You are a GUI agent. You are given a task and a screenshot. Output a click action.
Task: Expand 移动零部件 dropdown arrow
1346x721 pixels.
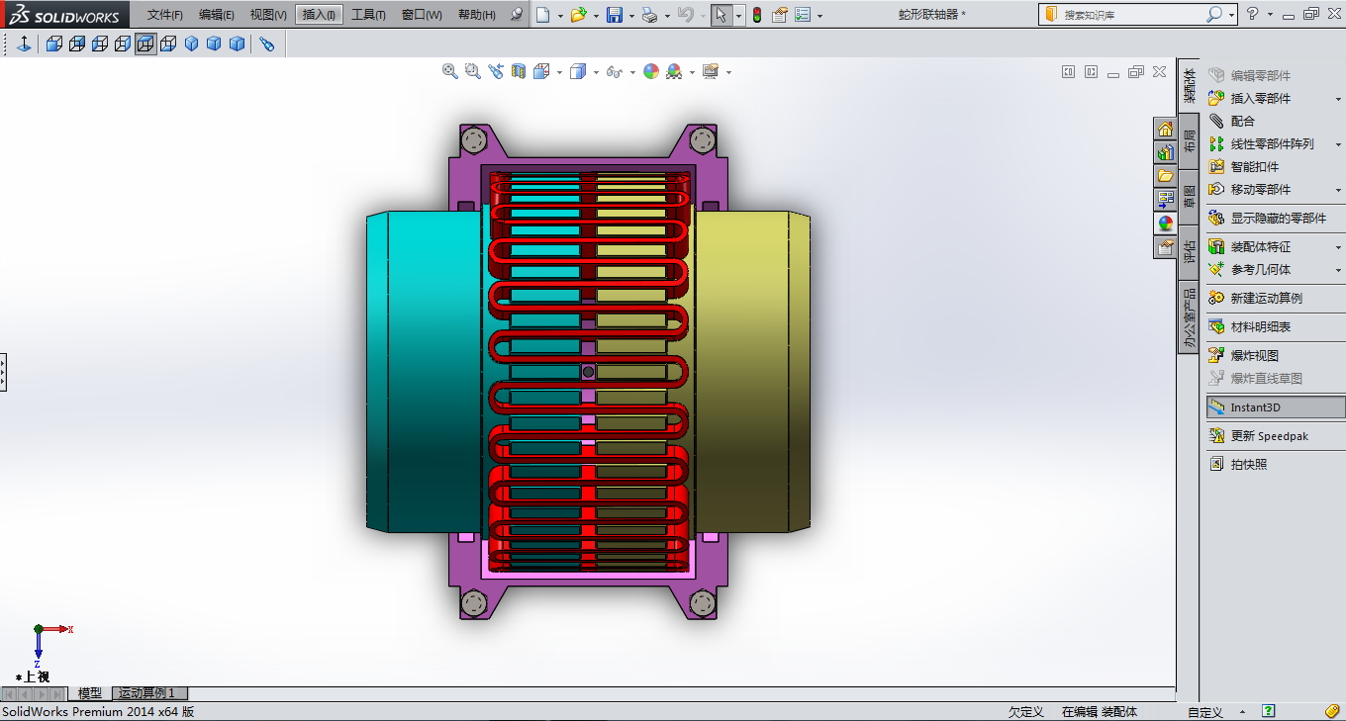click(1338, 190)
